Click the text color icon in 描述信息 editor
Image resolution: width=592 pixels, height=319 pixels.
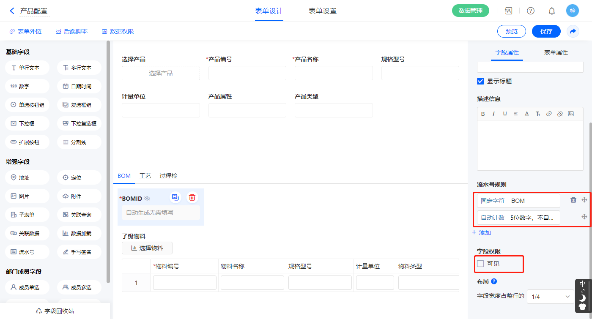527,114
